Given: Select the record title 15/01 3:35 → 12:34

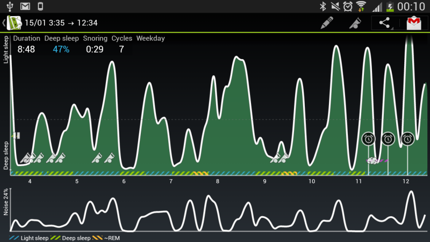Looking at the screenshot, I should coord(60,23).
